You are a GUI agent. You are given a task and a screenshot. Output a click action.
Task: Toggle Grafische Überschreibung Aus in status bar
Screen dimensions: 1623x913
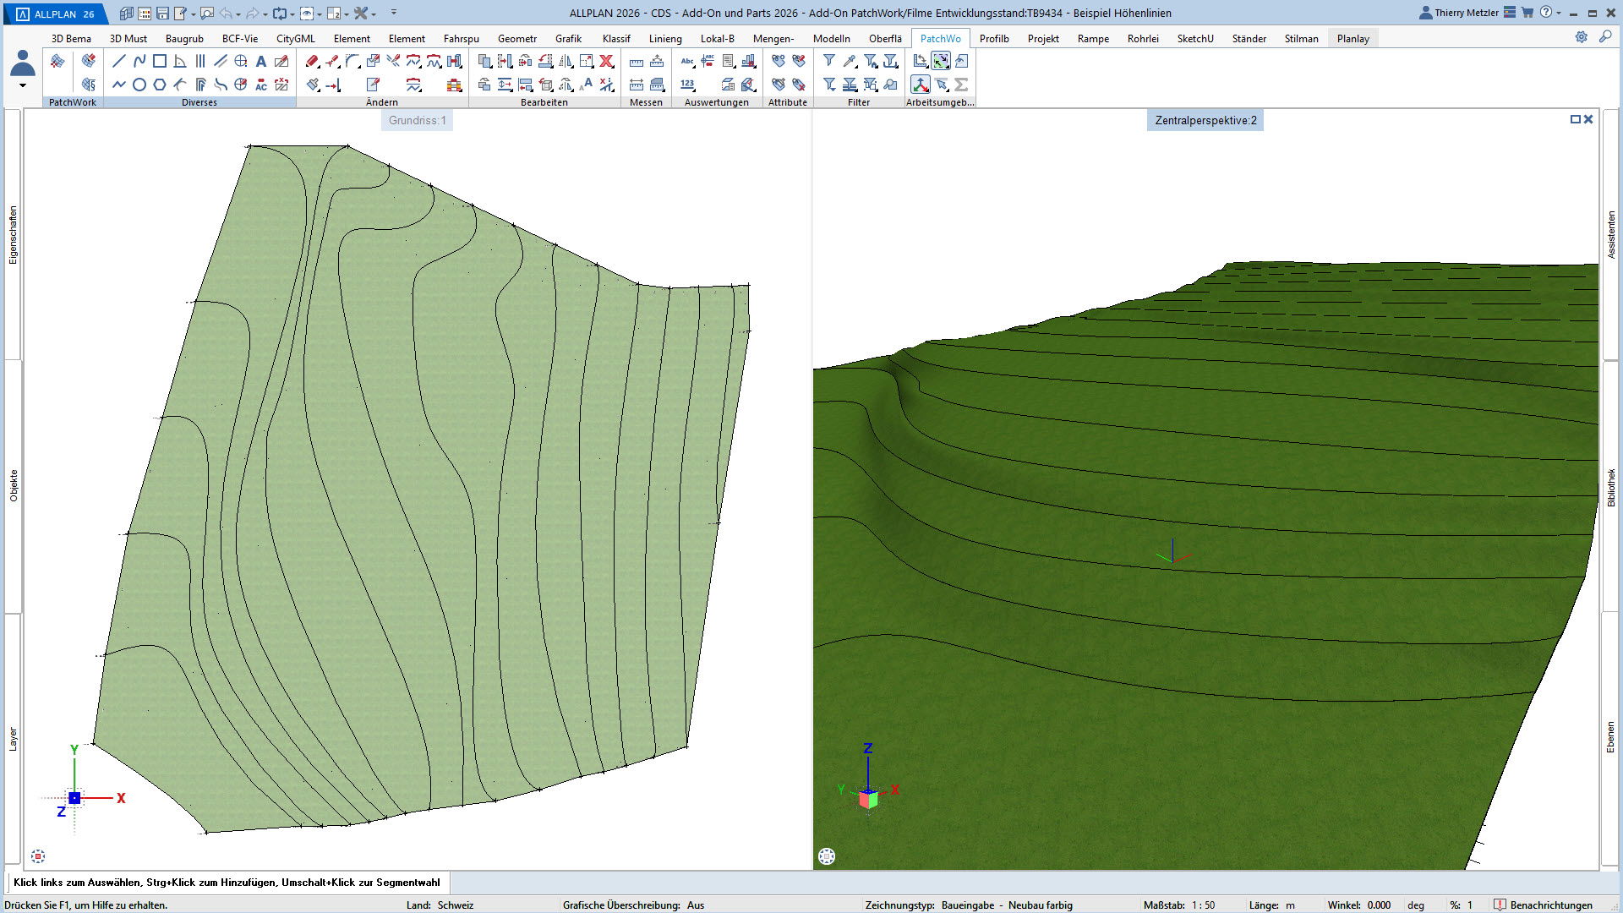pyautogui.click(x=695, y=905)
